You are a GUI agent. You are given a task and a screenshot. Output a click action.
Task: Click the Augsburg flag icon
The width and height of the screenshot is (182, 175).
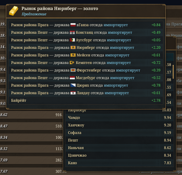coord(72,40)
